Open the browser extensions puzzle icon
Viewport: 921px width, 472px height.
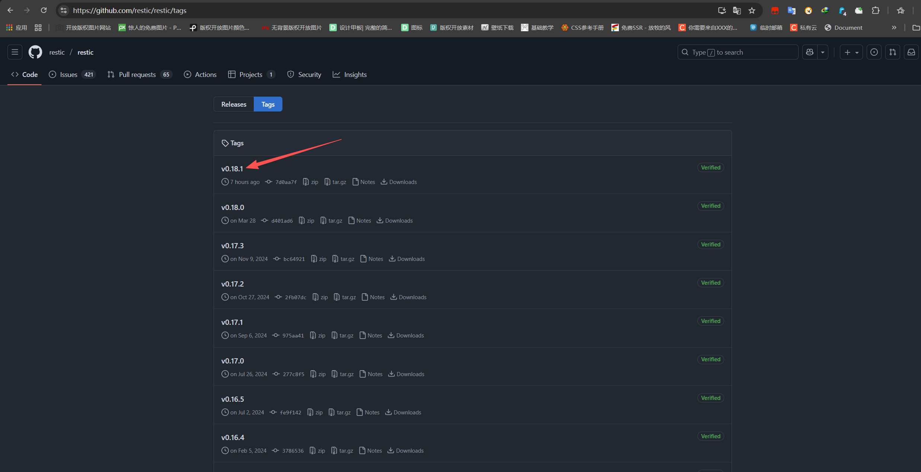876,10
